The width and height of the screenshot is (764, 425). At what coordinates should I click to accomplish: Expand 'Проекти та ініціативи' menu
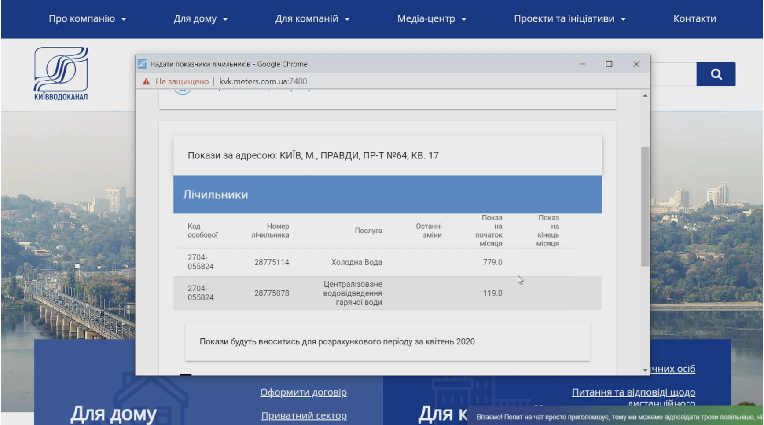pyautogui.click(x=569, y=19)
